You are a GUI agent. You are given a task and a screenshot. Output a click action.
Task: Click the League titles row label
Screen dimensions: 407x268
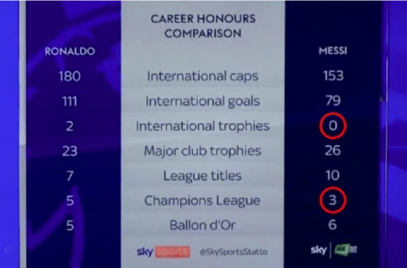pyautogui.click(x=203, y=176)
